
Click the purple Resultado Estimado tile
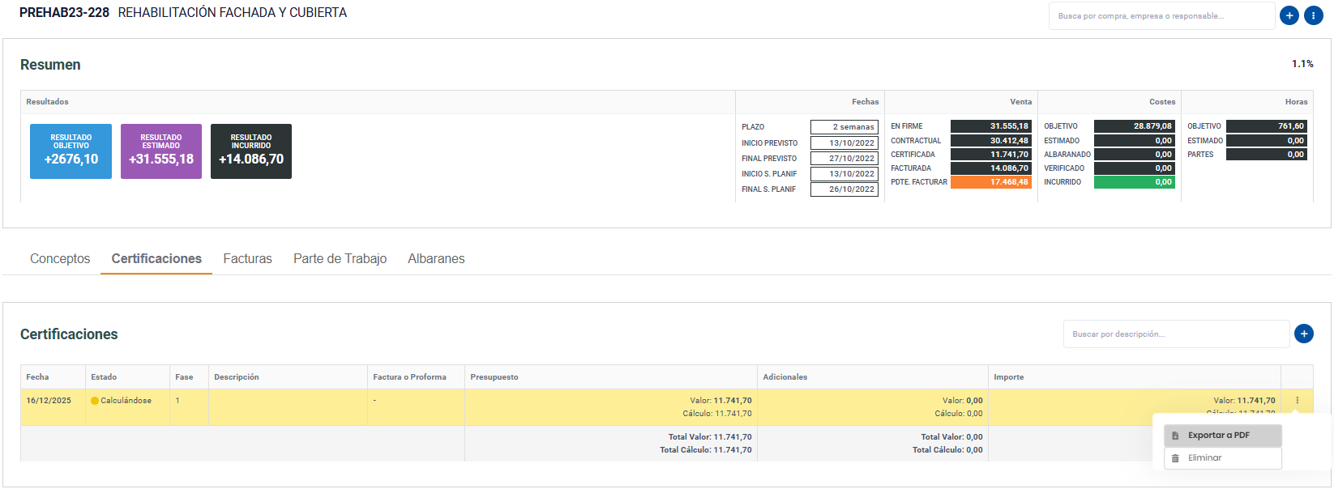point(161,151)
